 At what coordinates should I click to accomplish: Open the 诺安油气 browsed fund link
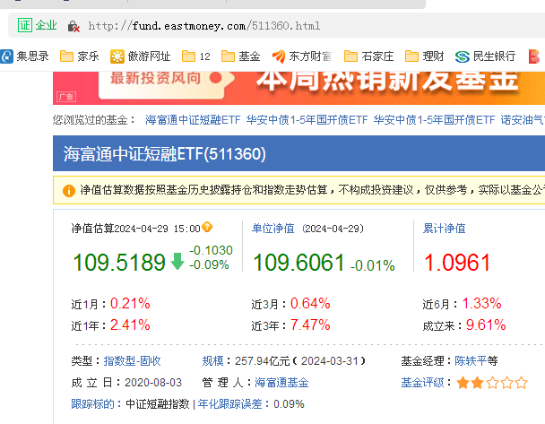coord(523,120)
